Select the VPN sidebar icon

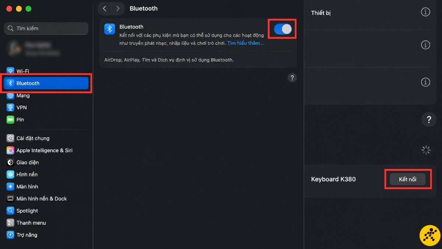click(x=10, y=108)
